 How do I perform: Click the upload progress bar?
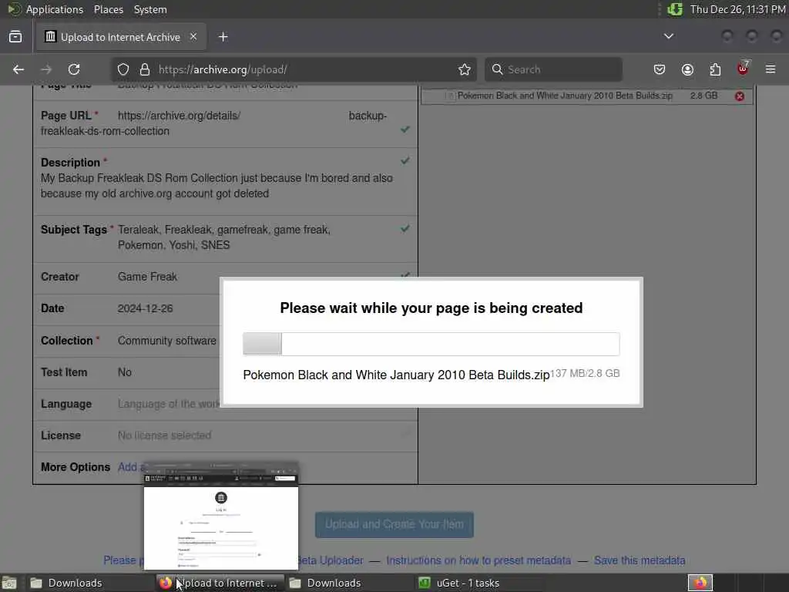tap(431, 344)
